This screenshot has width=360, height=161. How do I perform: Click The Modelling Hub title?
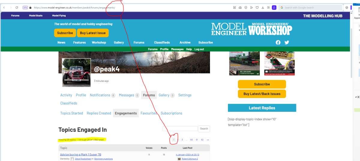coord(322,16)
